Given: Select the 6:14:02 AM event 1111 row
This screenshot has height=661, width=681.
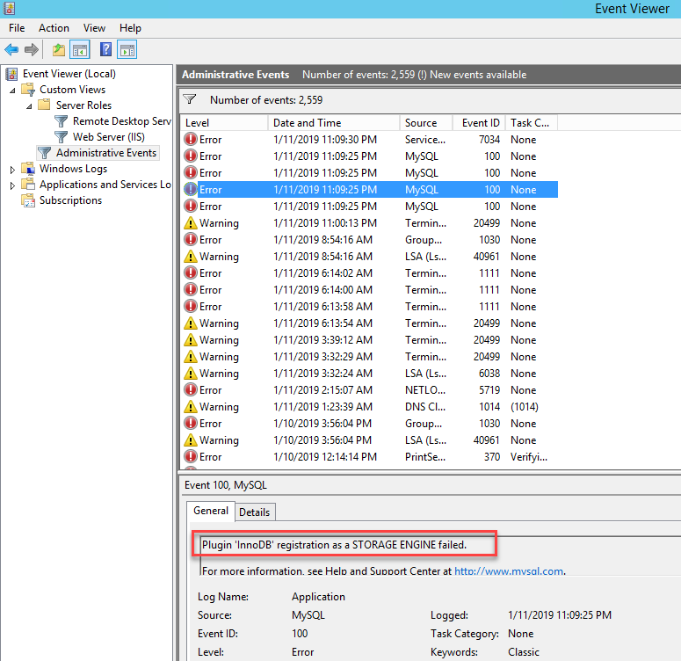Looking at the screenshot, I should click(x=370, y=273).
